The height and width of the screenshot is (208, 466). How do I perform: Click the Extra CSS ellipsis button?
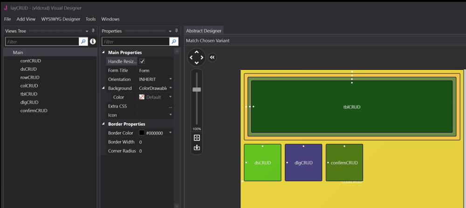click(171, 107)
